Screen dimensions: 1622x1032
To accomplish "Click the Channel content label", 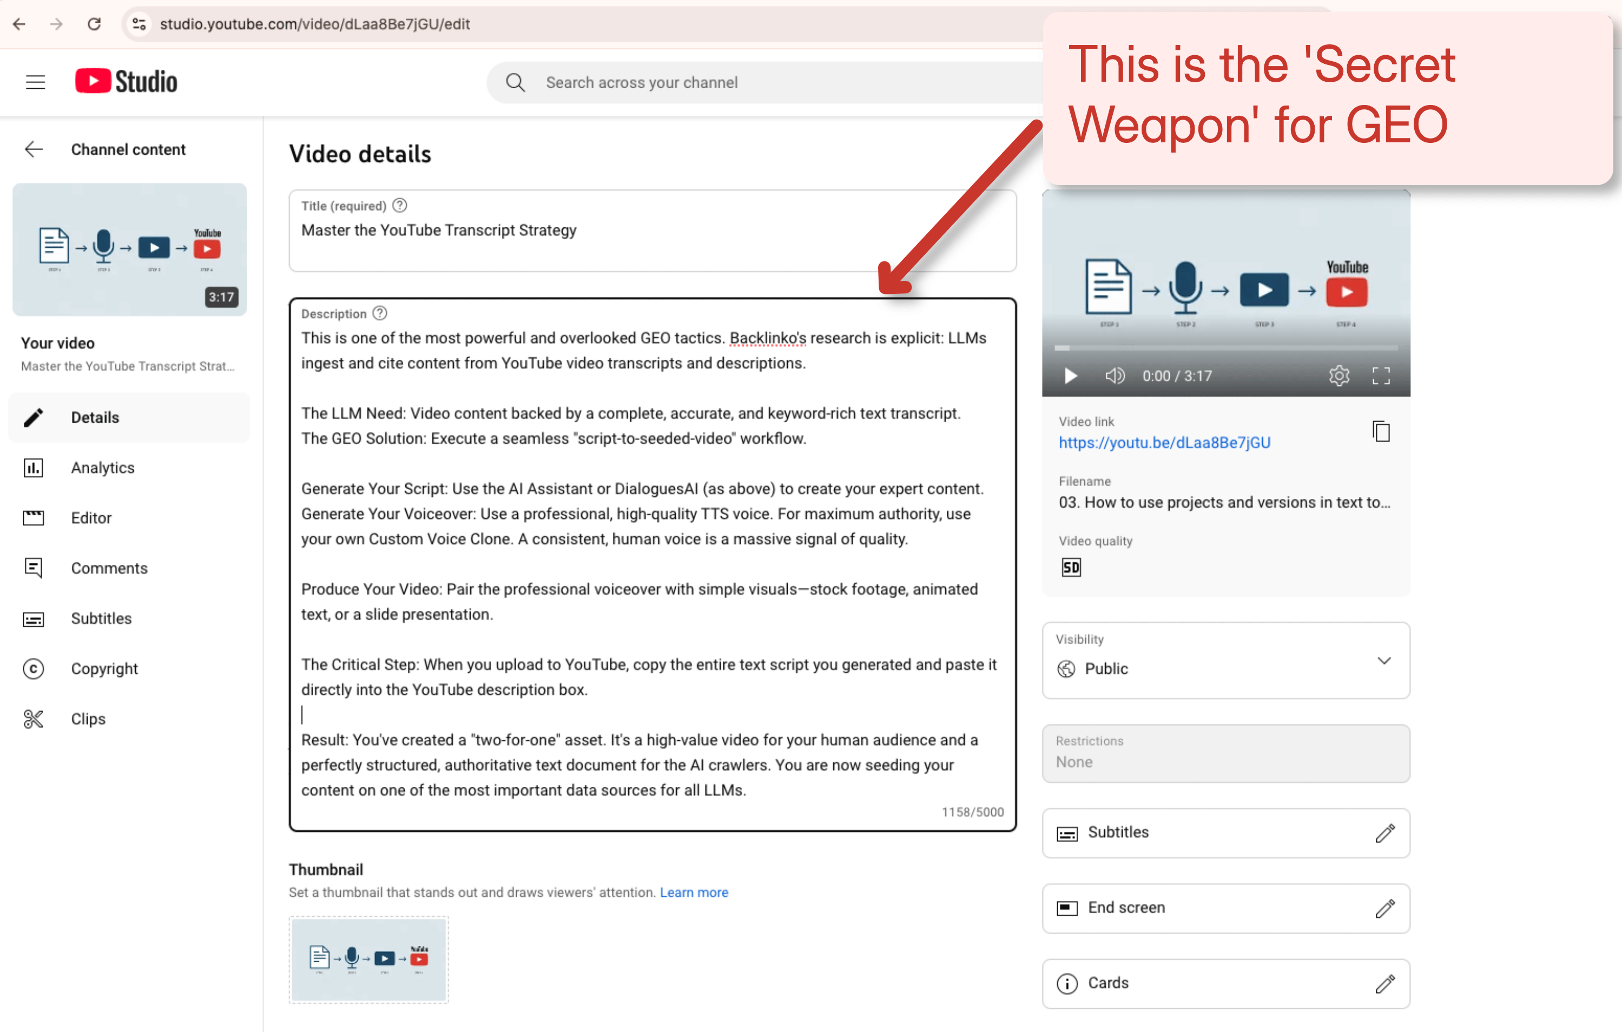I will (x=128, y=149).
